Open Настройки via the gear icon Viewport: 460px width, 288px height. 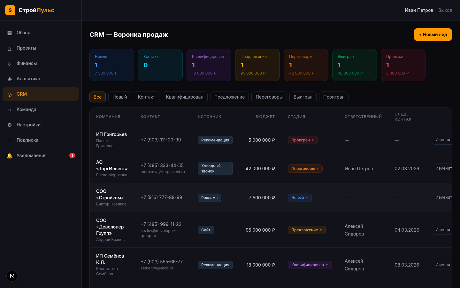click(x=10, y=125)
